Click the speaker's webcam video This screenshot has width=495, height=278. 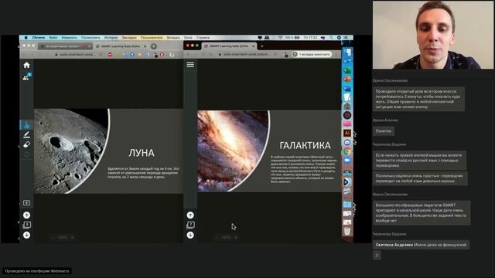(433, 35)
